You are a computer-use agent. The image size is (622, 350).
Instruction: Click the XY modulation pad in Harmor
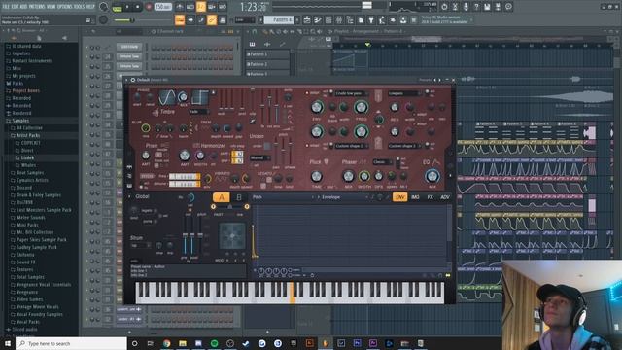[x=232, y=235]
